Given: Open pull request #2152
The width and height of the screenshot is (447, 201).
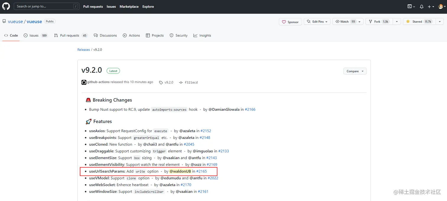Looking at the screenshot, I should click(206, 131).
